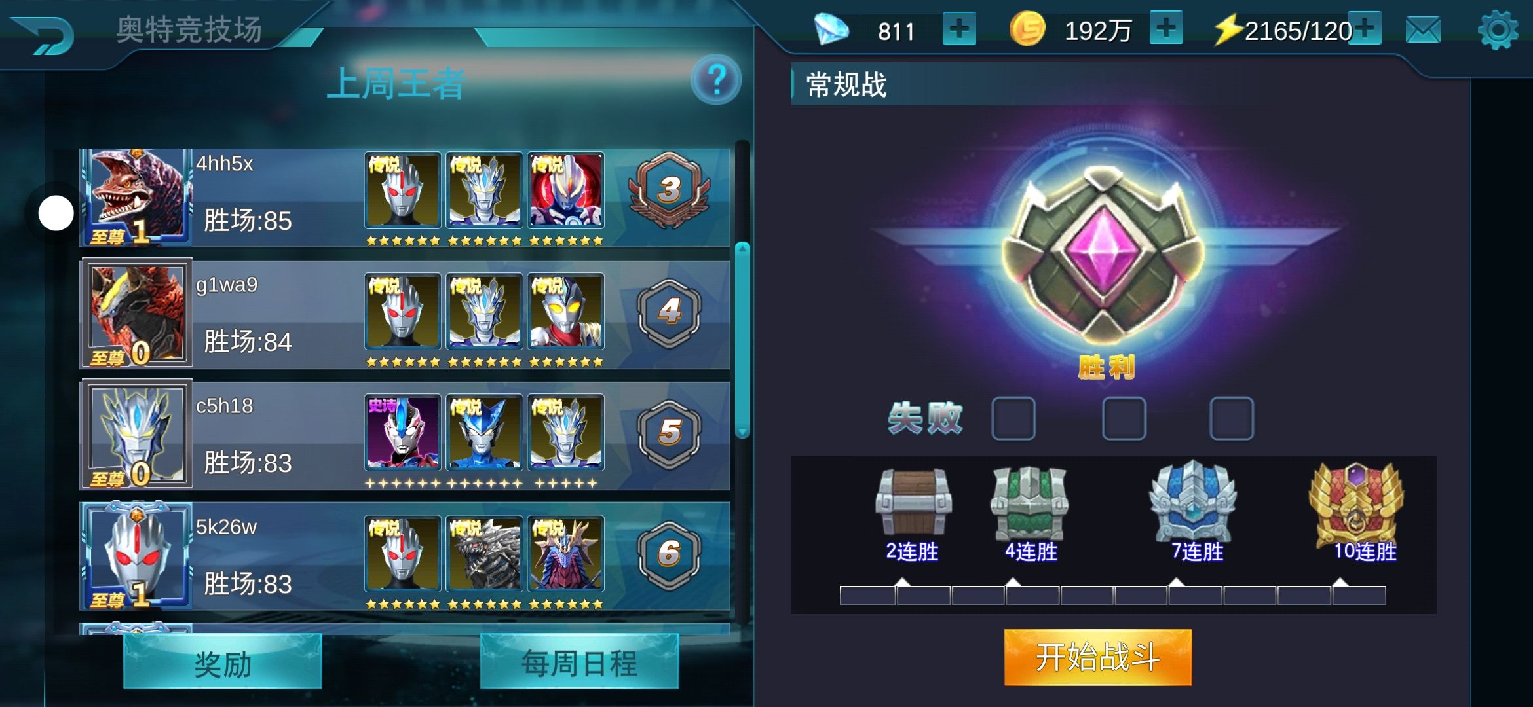The image size is (1533, 707).
Task: Select player 4hhh5x's avatar thumbnail
Action: [x=136, y=197]
